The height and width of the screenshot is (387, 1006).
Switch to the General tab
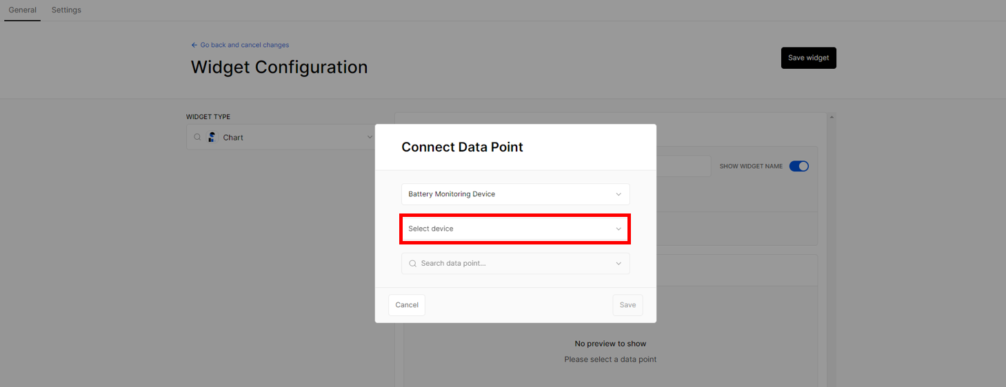[x=22, y=10]
